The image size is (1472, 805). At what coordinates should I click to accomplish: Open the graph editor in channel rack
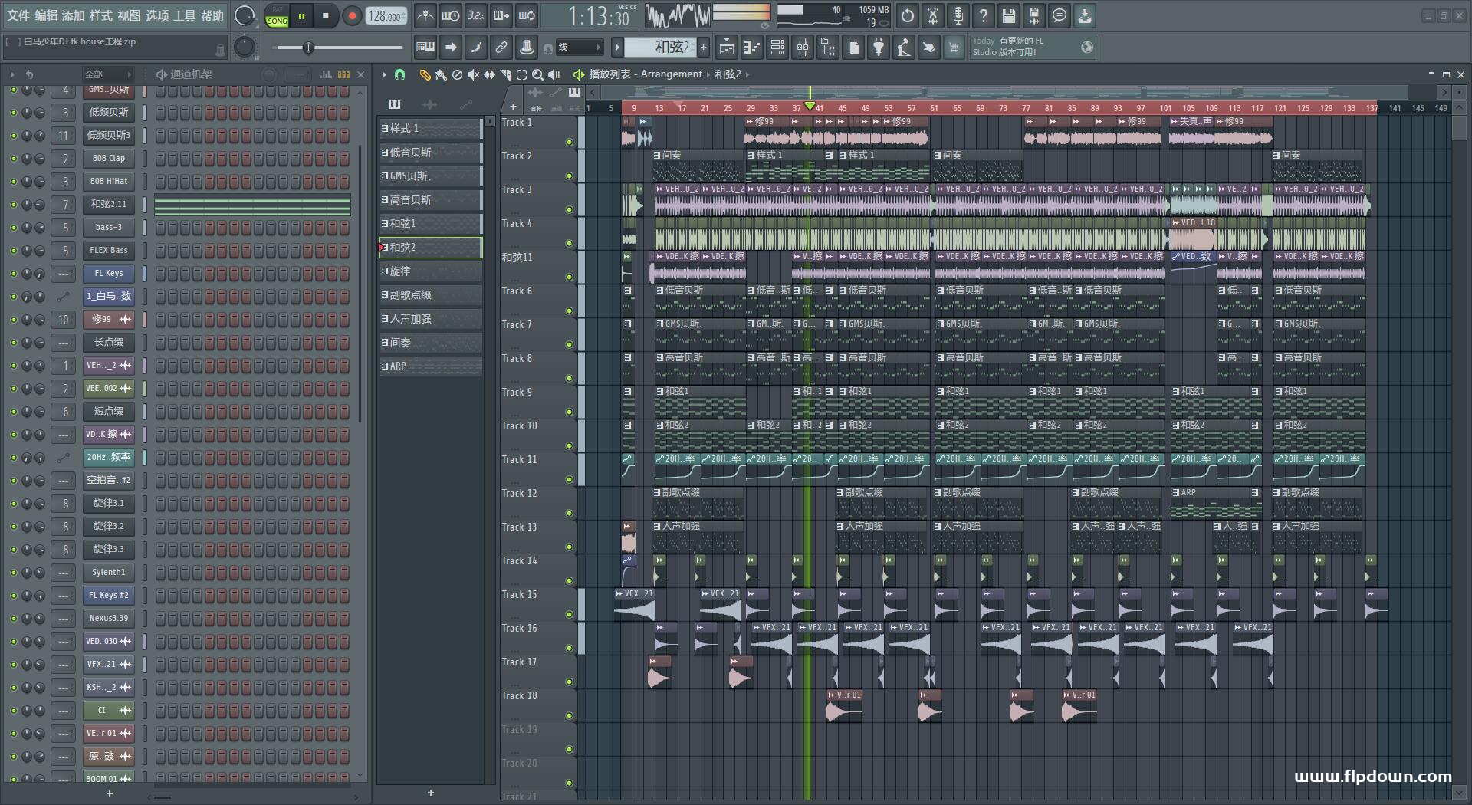pos(326,74)
